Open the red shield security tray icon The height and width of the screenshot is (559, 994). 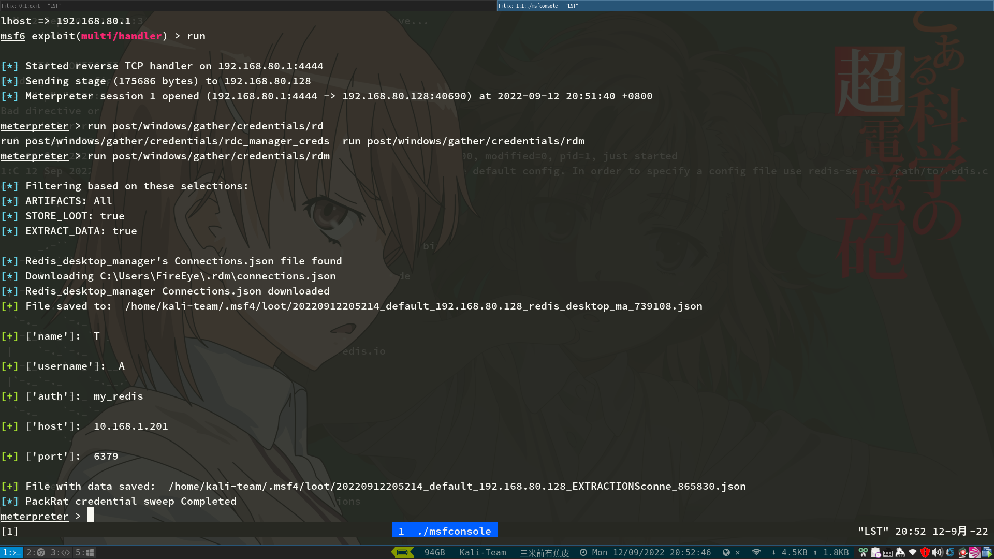pos(925,553)
